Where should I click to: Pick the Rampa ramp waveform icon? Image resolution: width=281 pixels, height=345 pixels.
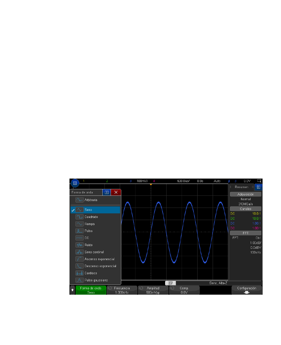(79, 224)
